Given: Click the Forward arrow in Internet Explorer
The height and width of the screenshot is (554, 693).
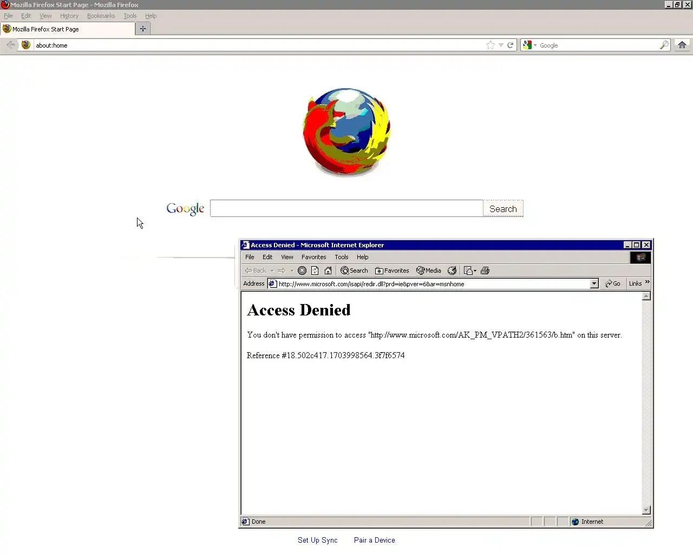Looking at the screenshot, I should point(282,271).
